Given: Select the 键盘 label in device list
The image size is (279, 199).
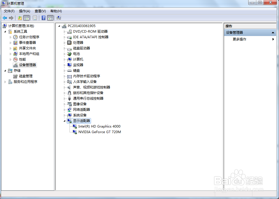Looking at the screenshot, I should [x=76, y=71].
